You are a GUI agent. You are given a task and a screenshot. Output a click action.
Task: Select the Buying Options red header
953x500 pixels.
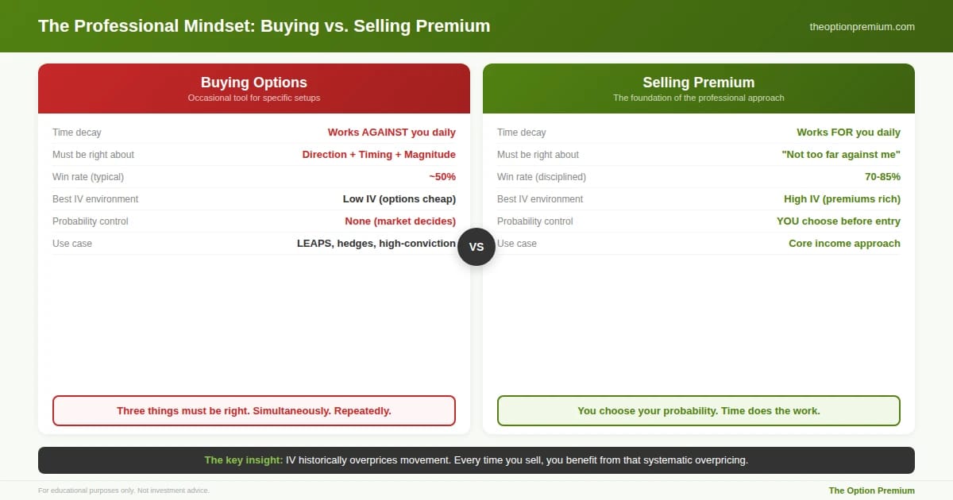pos(254,88)
